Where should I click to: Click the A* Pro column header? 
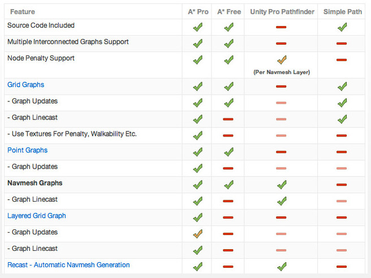tap(198, 12)
